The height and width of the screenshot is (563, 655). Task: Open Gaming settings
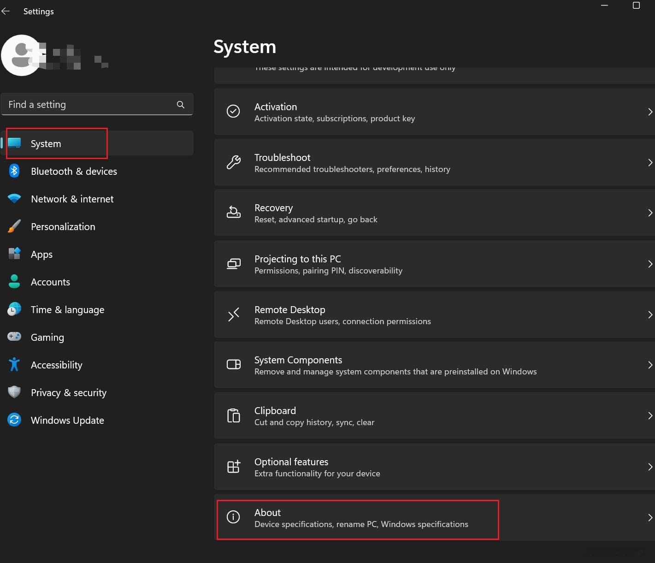click(97, 337)
